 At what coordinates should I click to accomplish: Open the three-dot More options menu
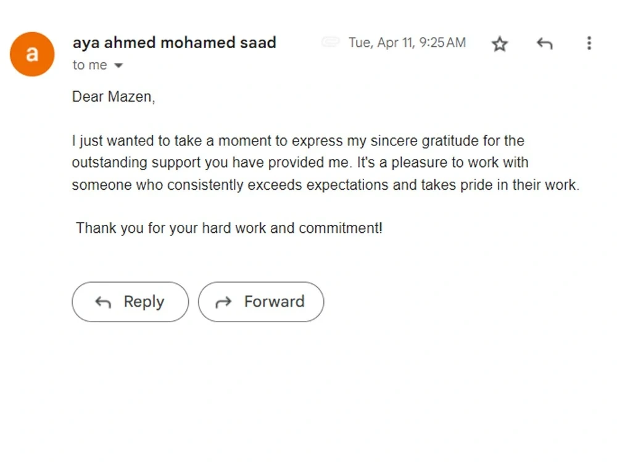point(589,43)
